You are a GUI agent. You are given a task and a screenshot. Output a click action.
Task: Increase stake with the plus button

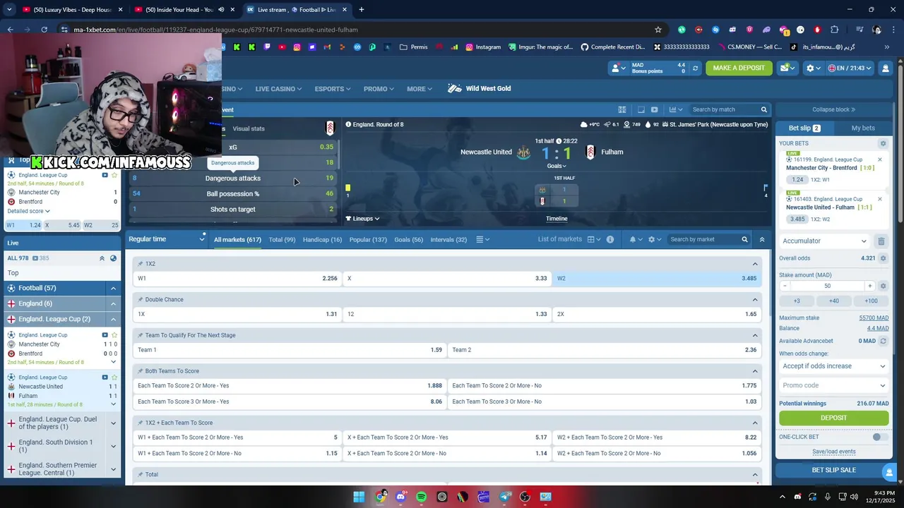[870, 286]
